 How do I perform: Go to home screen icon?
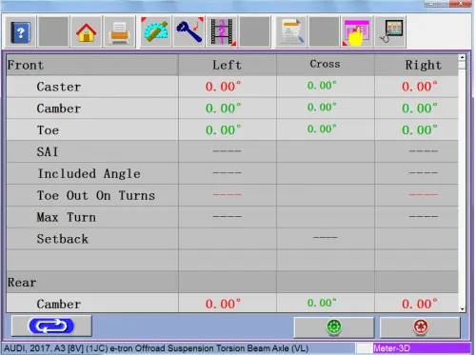tap(86, 32)
